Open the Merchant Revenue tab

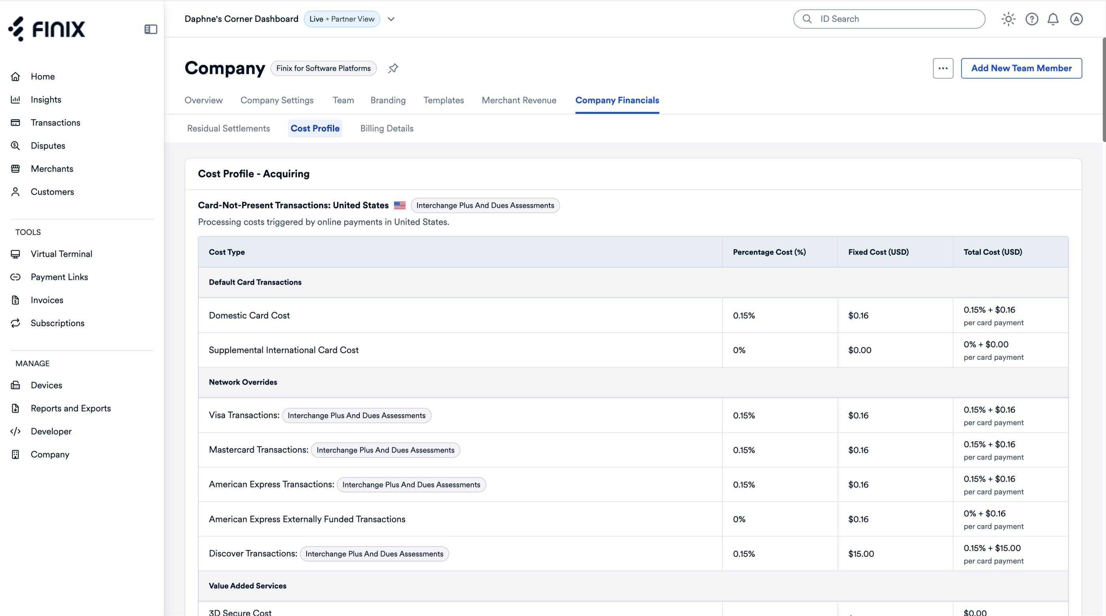point(519,100)
